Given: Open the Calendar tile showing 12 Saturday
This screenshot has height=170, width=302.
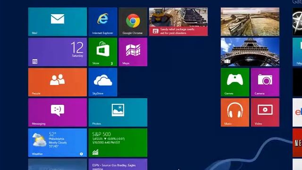Looking at the screenshot, I should click(x=58, y=52).
